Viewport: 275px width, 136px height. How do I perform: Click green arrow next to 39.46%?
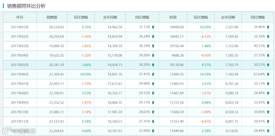coord(268,27)
